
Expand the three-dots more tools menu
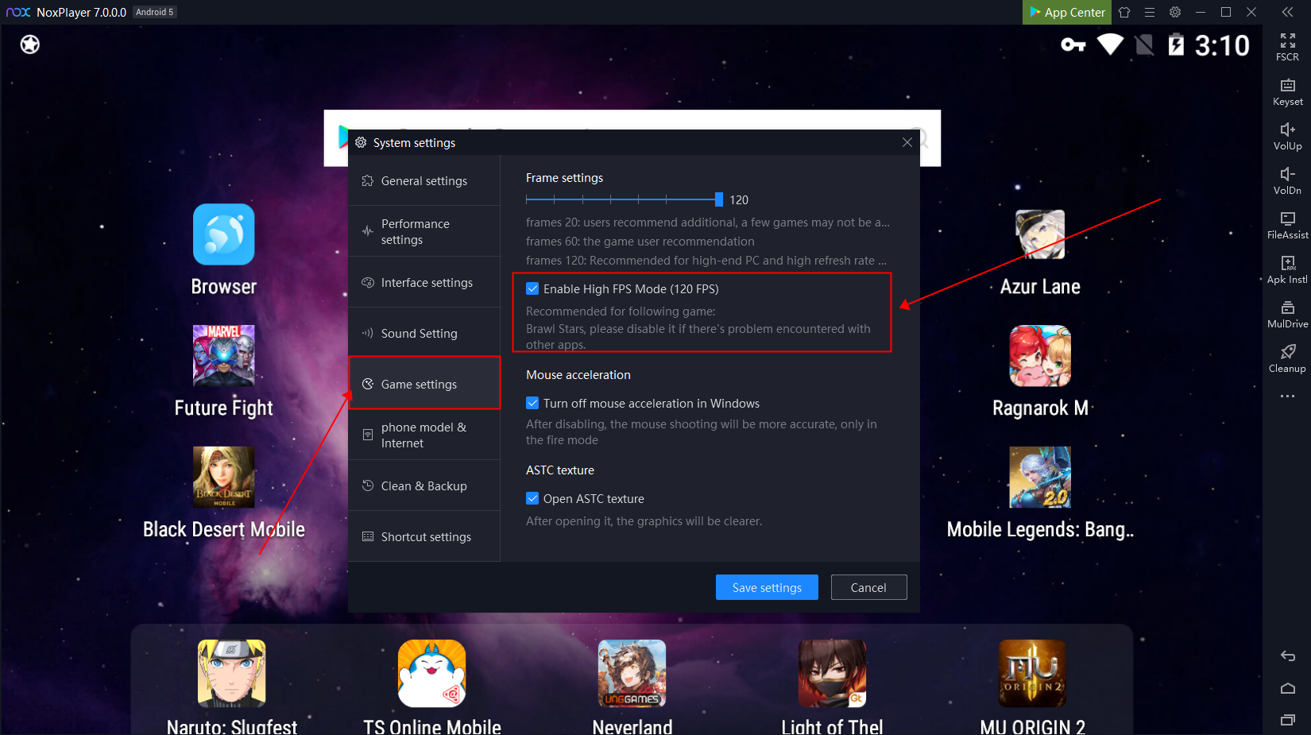[1287, 397]
